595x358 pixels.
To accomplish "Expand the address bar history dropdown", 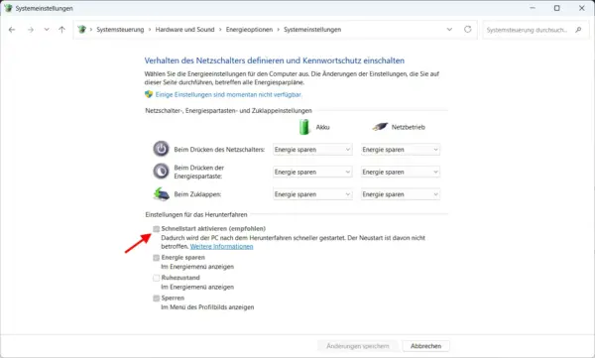I will tap(449, 29).
